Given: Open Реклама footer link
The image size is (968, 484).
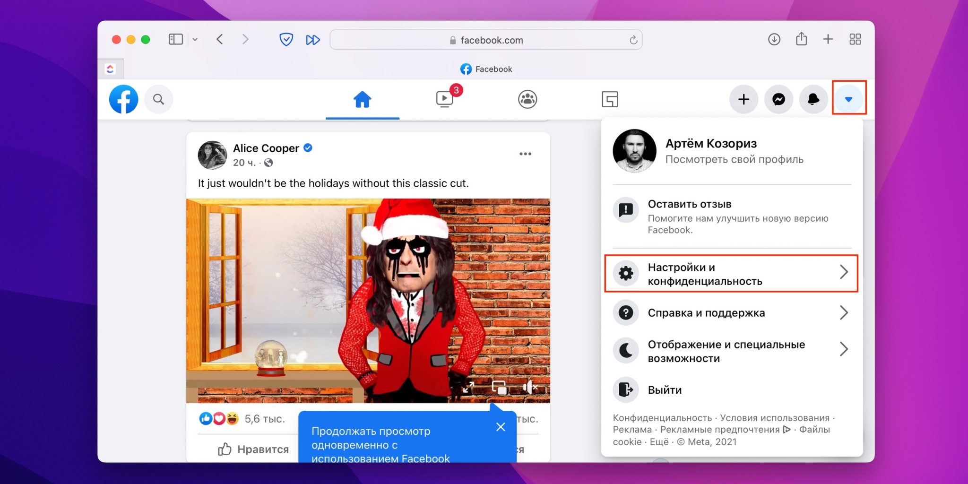Looking at the screenshot, I should point(632,430).
